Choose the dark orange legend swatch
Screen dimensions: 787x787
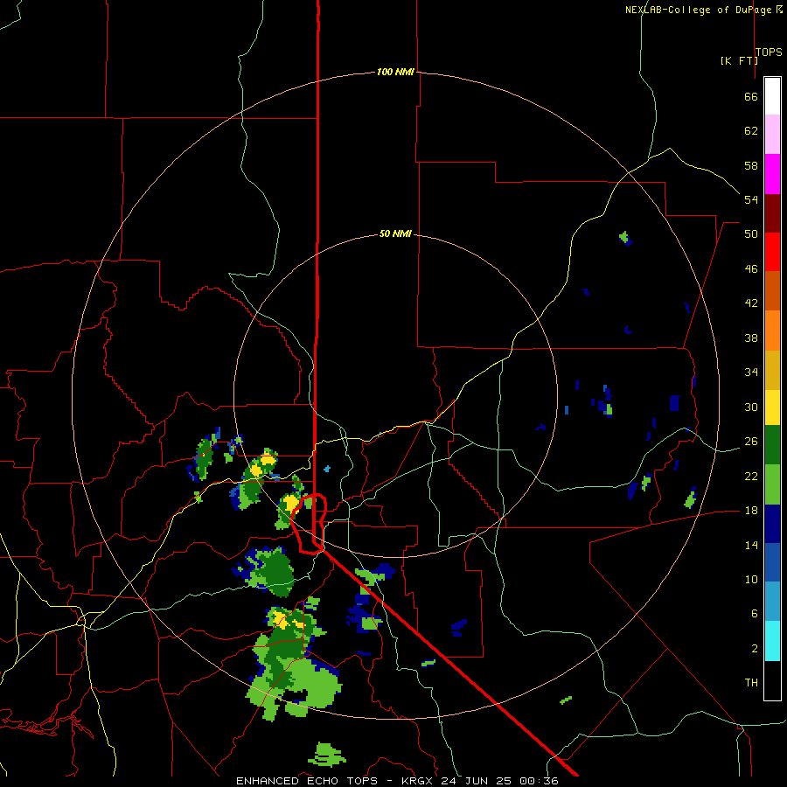click(x=772, y=290)
